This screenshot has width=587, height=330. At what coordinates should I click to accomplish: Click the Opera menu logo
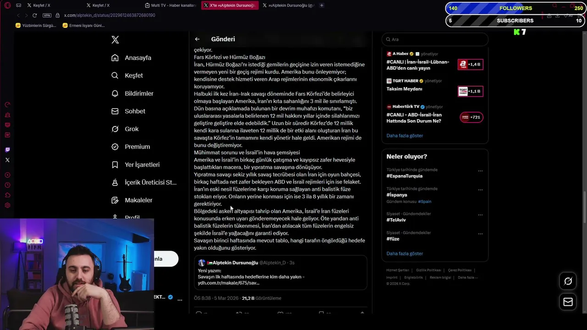tap(7, 5)
